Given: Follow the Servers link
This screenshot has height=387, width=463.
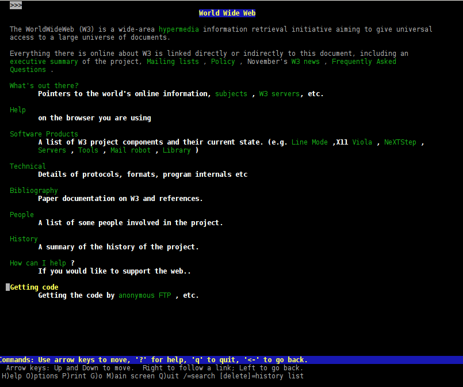Looking at the screenshot, I should click(x=52, y=150).
